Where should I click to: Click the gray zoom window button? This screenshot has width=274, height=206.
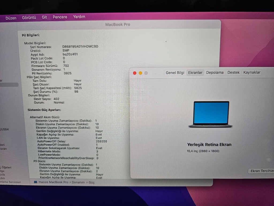[146, 73]
